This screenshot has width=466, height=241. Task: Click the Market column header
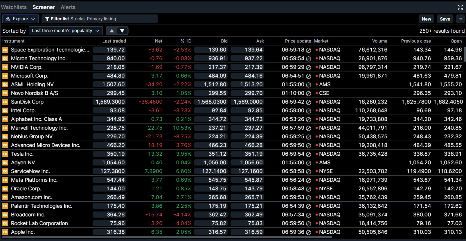tap(321, 41)
